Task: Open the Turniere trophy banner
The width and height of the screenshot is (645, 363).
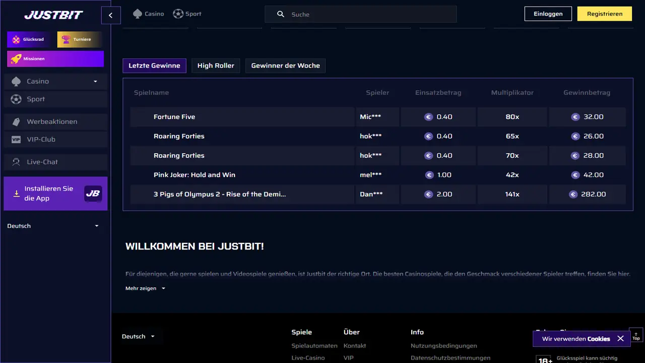Action: point(80,39)
